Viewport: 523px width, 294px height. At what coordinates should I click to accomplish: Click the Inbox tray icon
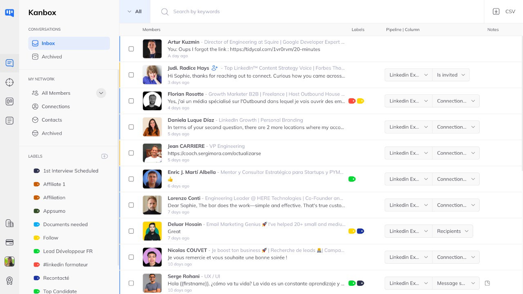35,43
